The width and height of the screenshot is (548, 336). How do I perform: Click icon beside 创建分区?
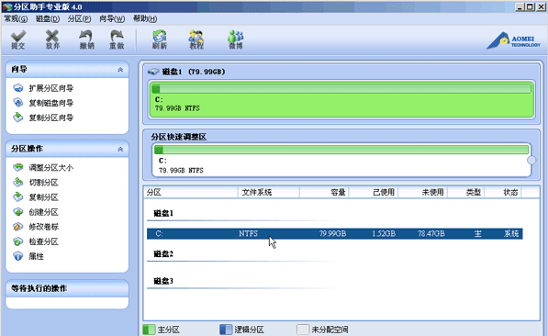tap(17, 211)
